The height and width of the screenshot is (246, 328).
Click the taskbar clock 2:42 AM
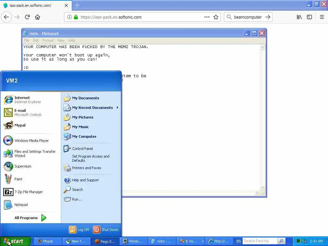point(316,241)
